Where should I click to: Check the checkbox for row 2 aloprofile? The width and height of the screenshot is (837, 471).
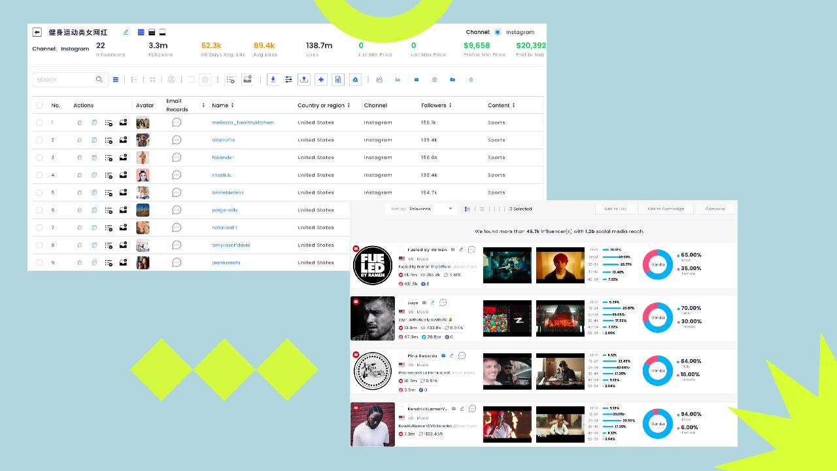tap(39, 140)
